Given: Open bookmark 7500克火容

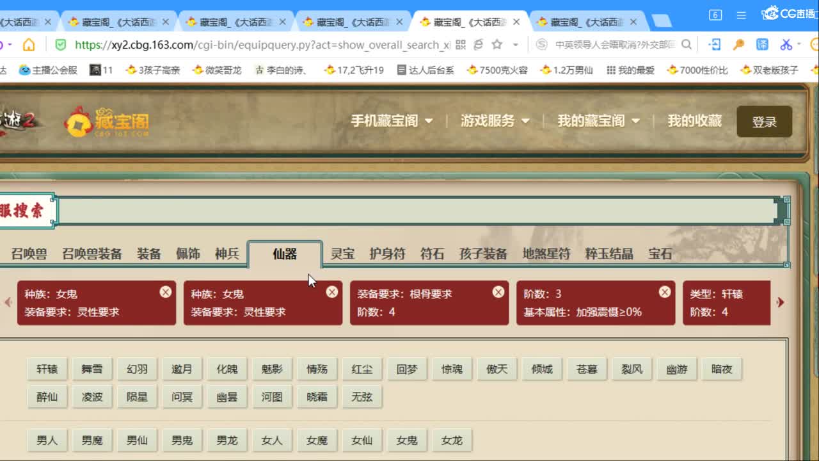Looking at the screenshot, I should tap(497, 70).
